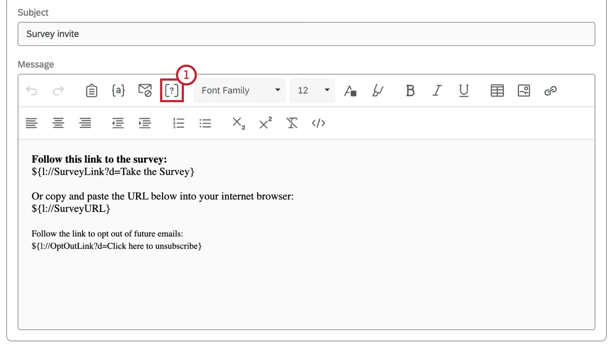This screenshot has width=613, height=352.
Task: Click the inline question [?] icon
Action: tap(172, 91)
